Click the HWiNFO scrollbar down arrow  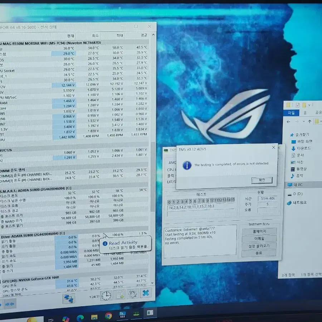click(x=152, y=283)
